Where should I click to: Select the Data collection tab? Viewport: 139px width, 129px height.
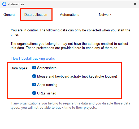click(x=36, y=15)
